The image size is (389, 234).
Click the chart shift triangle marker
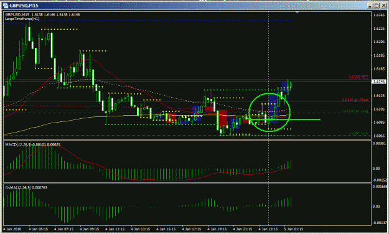coord(297,12)
